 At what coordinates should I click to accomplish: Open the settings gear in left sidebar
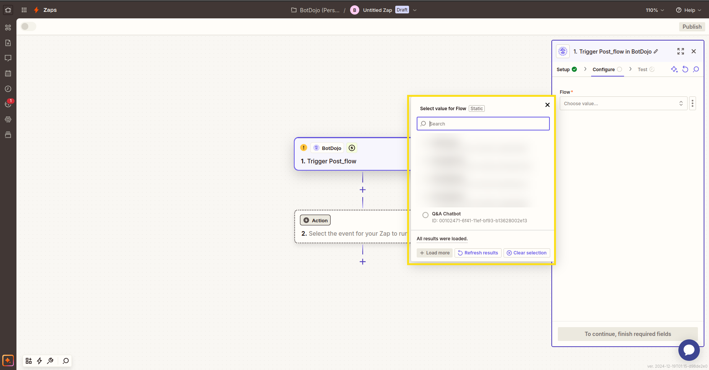tap(8, 119)
